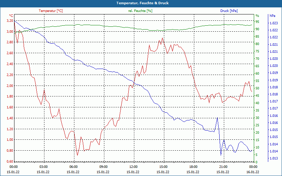This screenshot has height=176, width=282.
Task: Click the 65 humidity axis value
Action: coord(257,66)
